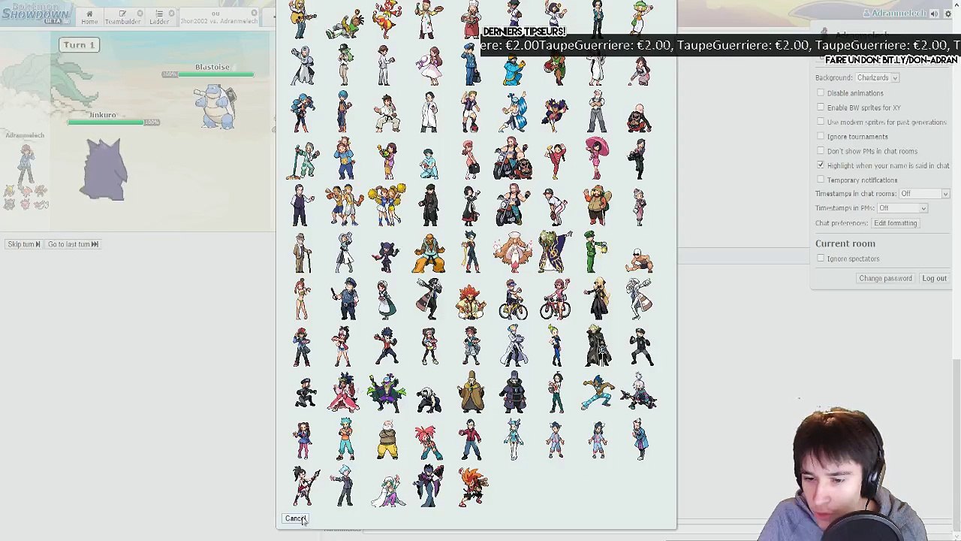Screen dimensions: 961x541
Task: Pick the hiker avatar with large backpack
Action: (x=598, y=204)
